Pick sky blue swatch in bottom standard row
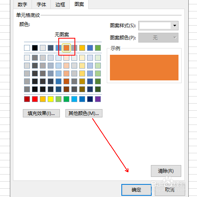Screen dimensions: 197x197 (x=74, y=99)
